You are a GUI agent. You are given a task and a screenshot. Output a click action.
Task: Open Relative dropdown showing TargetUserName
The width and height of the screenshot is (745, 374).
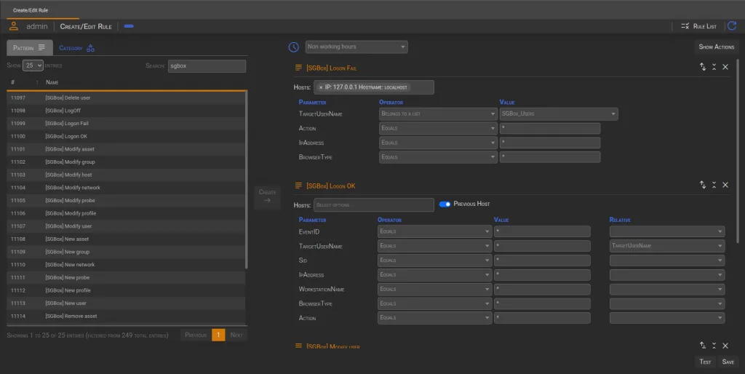pos(667,246)
